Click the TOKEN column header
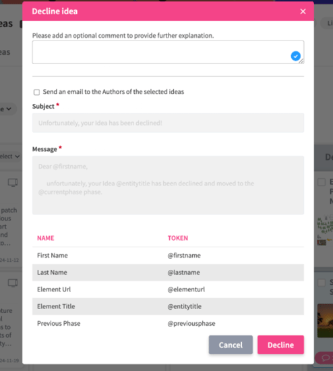Screen dimensions: 333x371 pos(178,238)
